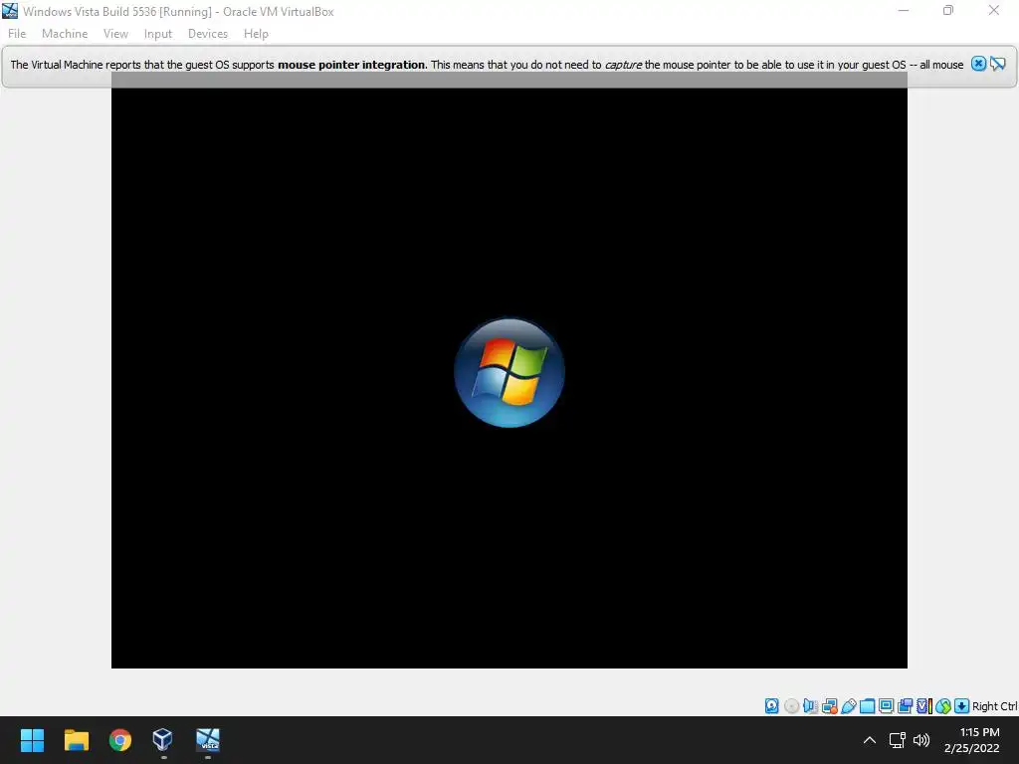Open the volume tray icon
This screenshot has width=1019, height=764.
point(921,740)
